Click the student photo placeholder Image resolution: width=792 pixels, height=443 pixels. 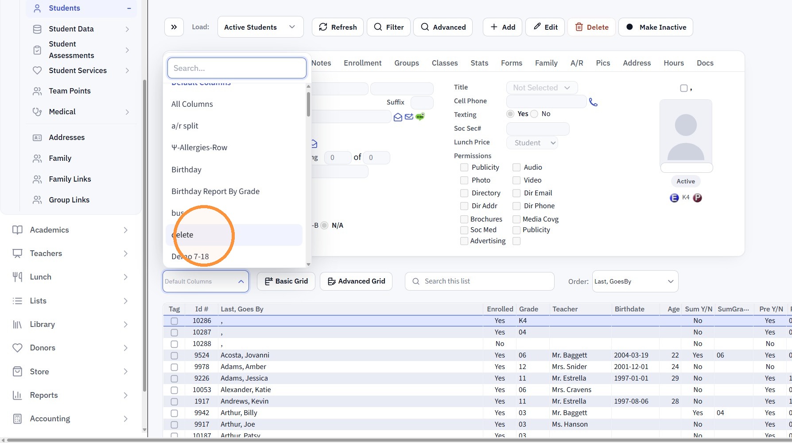[686, 131]
